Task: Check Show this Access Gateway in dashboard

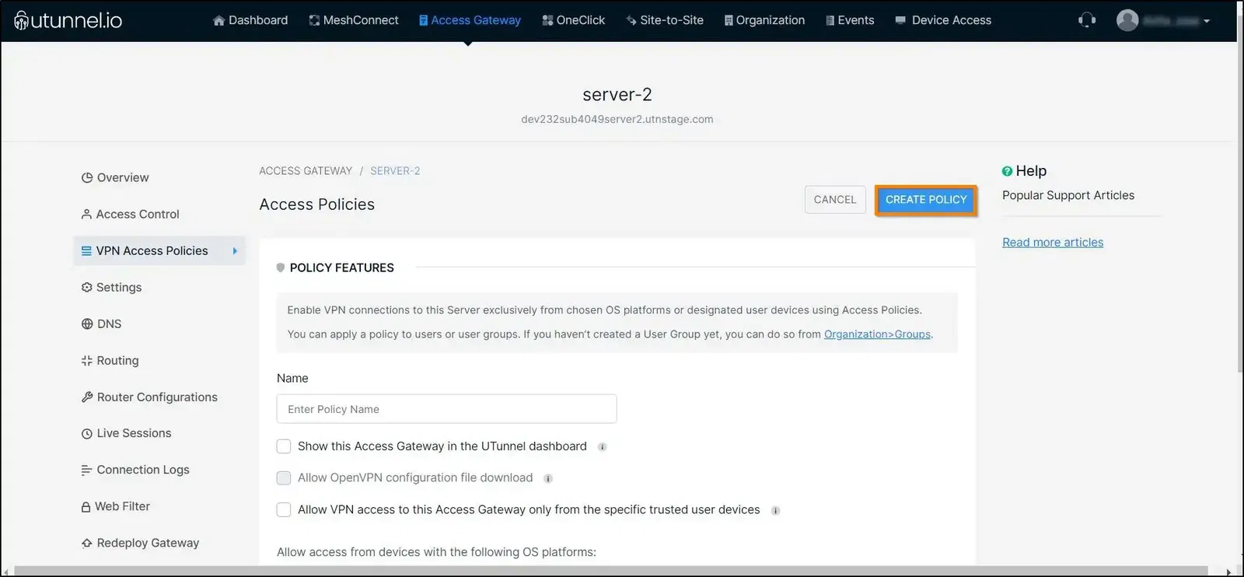Action: pyautogui.click(x=284, y=446)
